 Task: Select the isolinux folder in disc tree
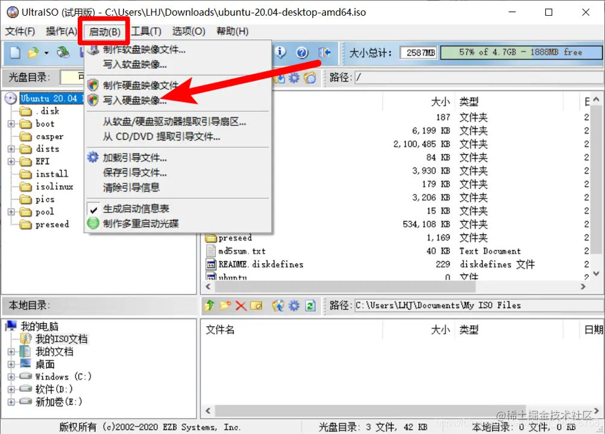(54, 186)
